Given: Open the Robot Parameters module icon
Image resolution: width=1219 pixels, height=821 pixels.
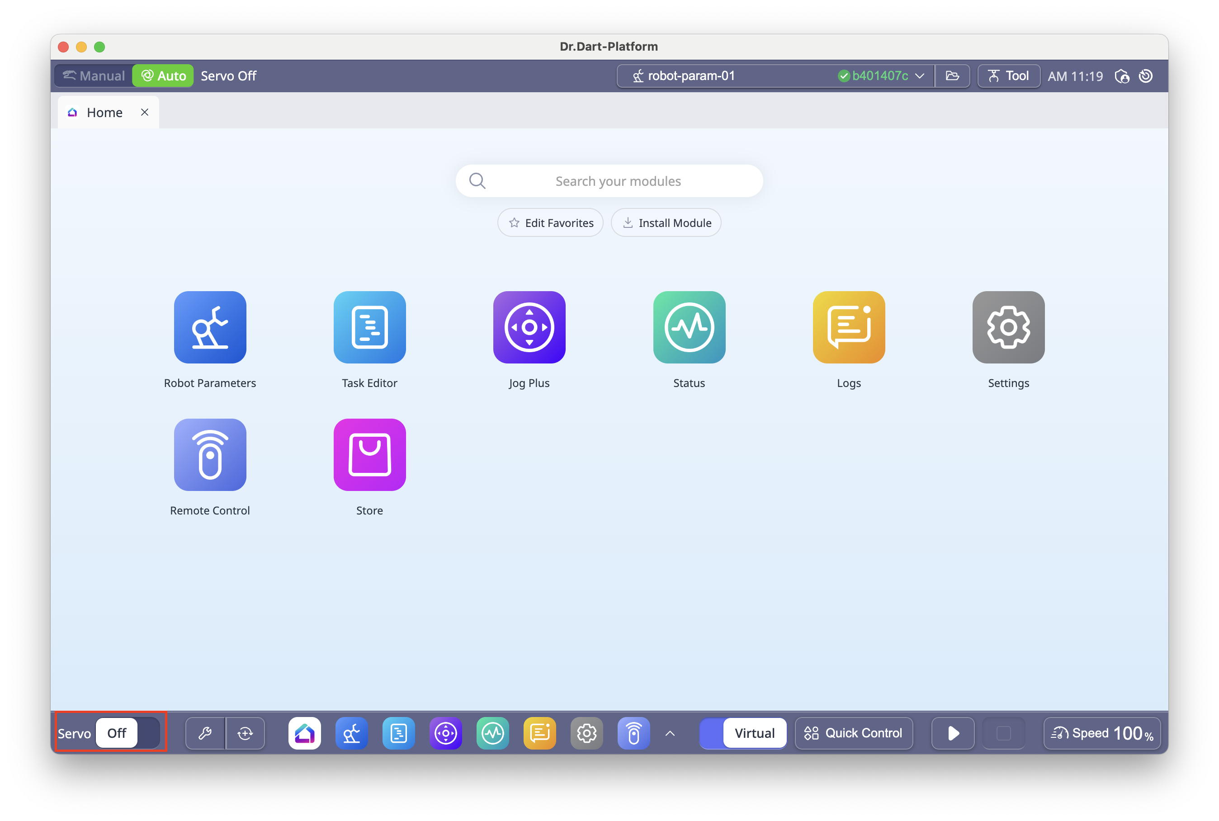Looking at the screenshot, I should [210, 327].
